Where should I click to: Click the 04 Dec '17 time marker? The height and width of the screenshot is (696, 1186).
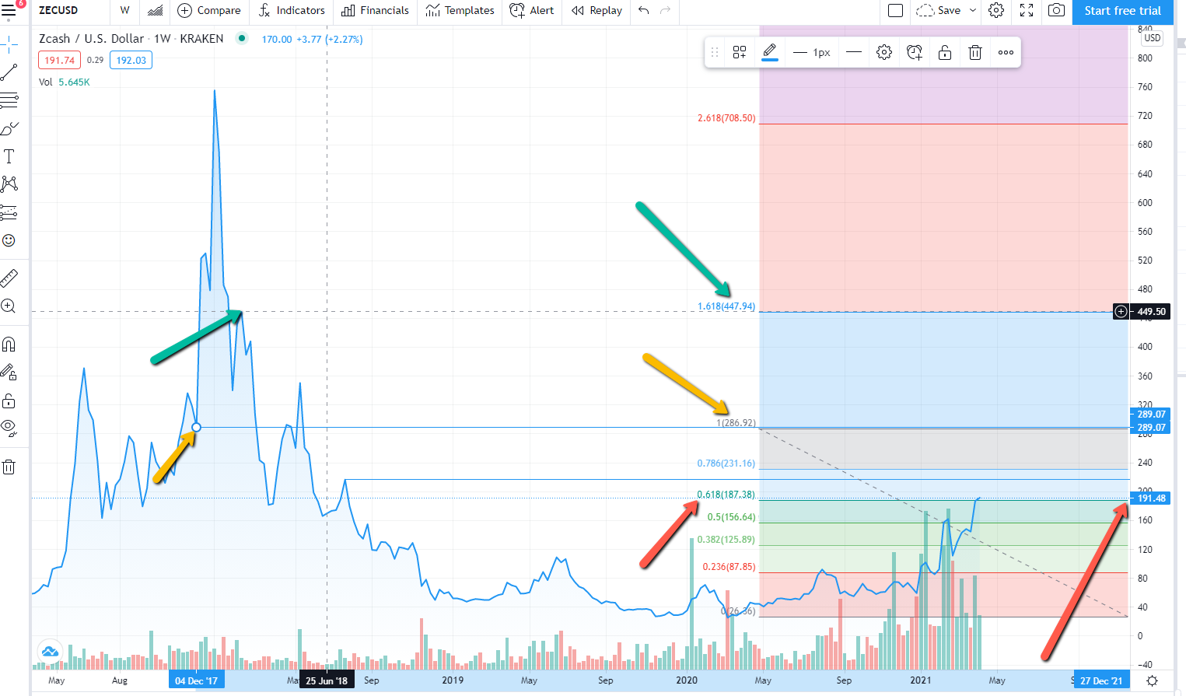tap(196, 680)
